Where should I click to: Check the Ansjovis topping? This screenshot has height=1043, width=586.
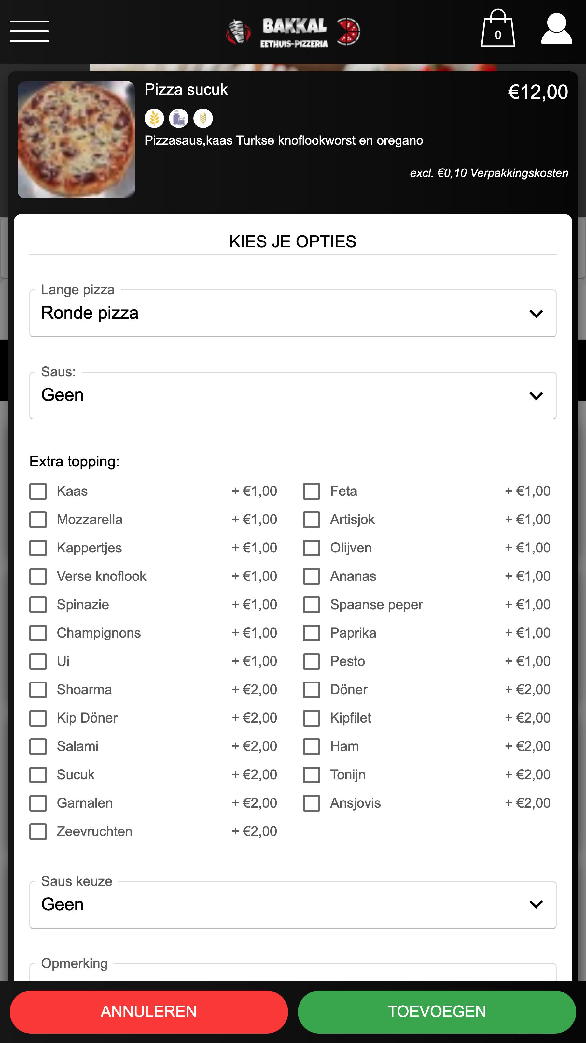coord(312,803)
